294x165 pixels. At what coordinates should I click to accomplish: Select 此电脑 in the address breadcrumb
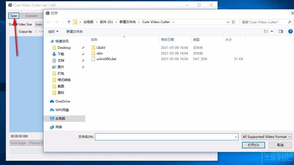pyautogui.click(x=88, y=22)
